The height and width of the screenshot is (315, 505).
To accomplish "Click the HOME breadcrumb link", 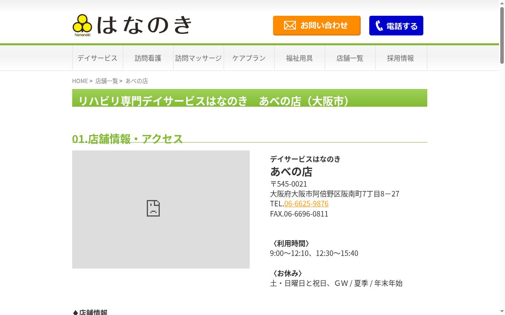I will pyautogui.click(x=80, y=81).
